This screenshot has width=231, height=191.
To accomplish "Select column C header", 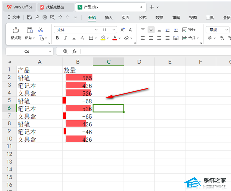I will (x=109, y=62).
